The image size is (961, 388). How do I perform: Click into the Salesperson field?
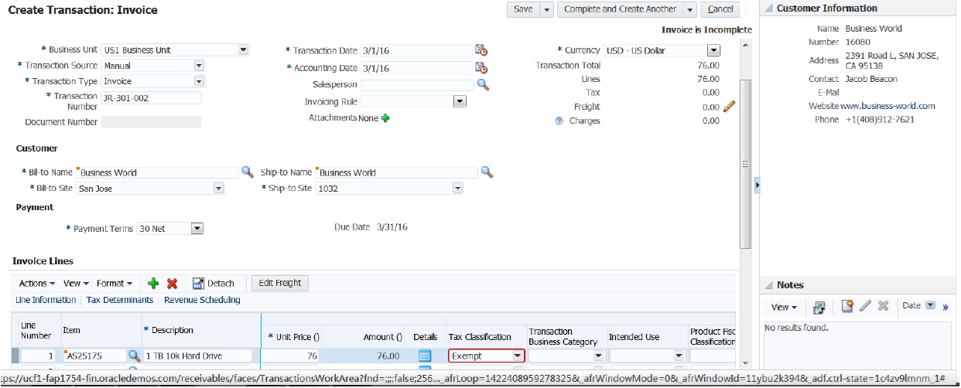click(417, 85)
